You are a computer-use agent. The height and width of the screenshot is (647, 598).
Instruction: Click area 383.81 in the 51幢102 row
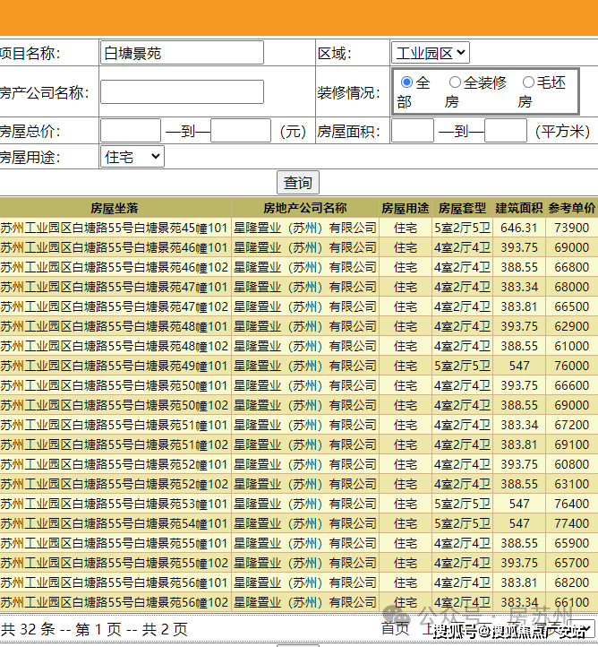point(519,444)
